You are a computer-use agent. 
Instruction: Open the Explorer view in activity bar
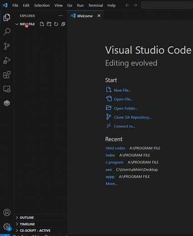coord(7,17)
